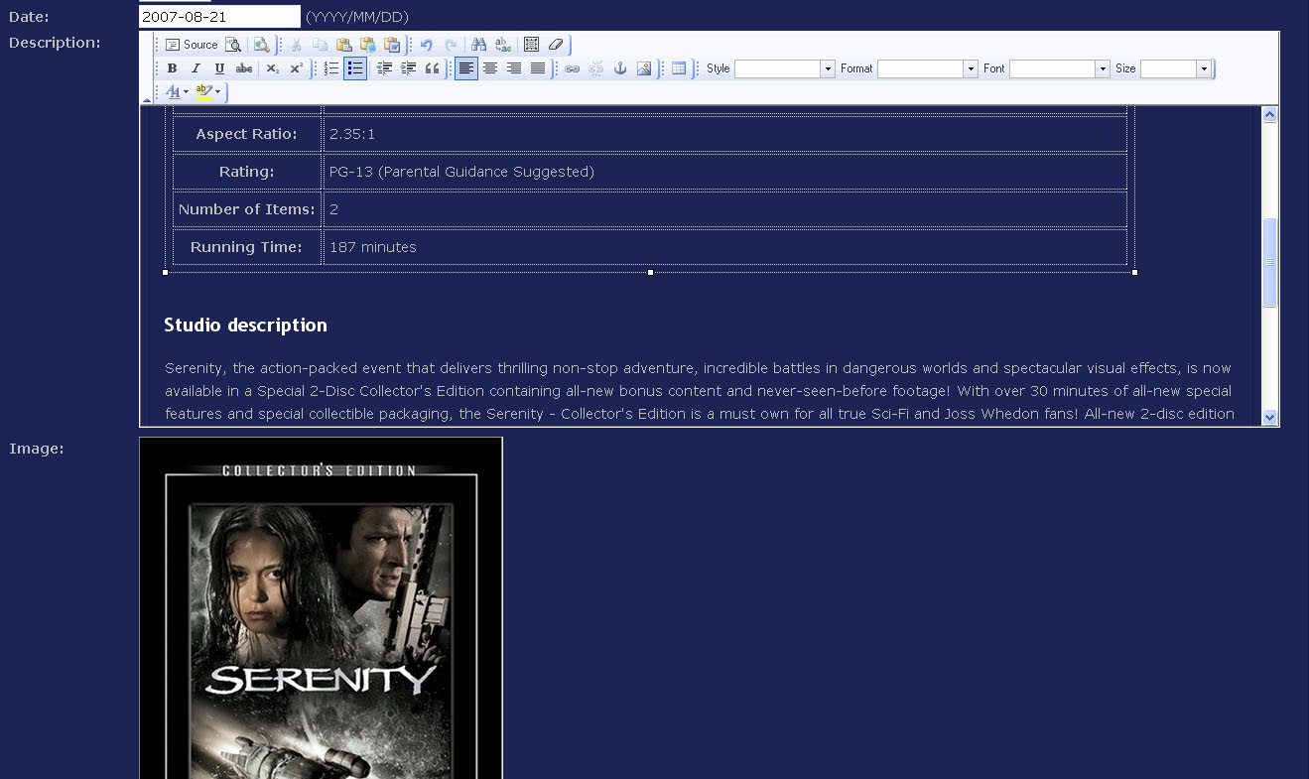
Task: Click the Remove Format eraser icon
Action: click(556, 45)
